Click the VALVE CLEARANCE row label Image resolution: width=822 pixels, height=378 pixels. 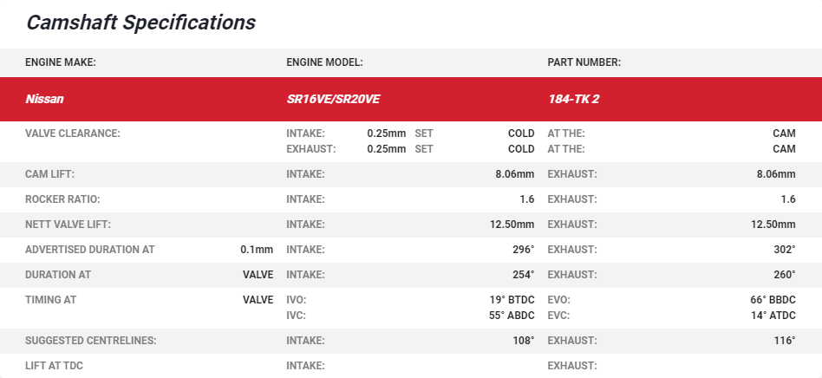pos(72,134)
